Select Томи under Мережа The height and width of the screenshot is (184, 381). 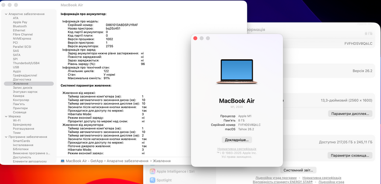point(17,133)
